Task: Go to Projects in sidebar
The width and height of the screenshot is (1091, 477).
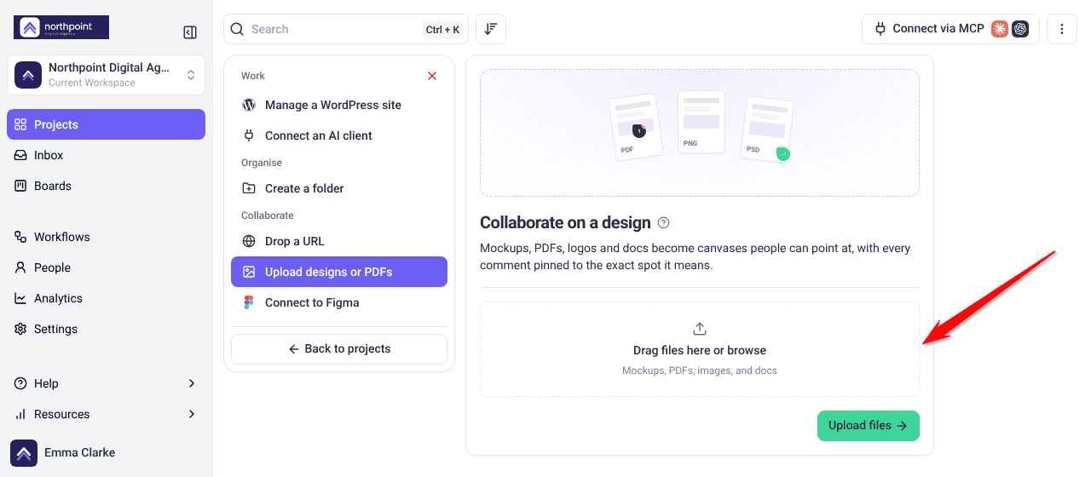Action: click(x=106, y=124)
